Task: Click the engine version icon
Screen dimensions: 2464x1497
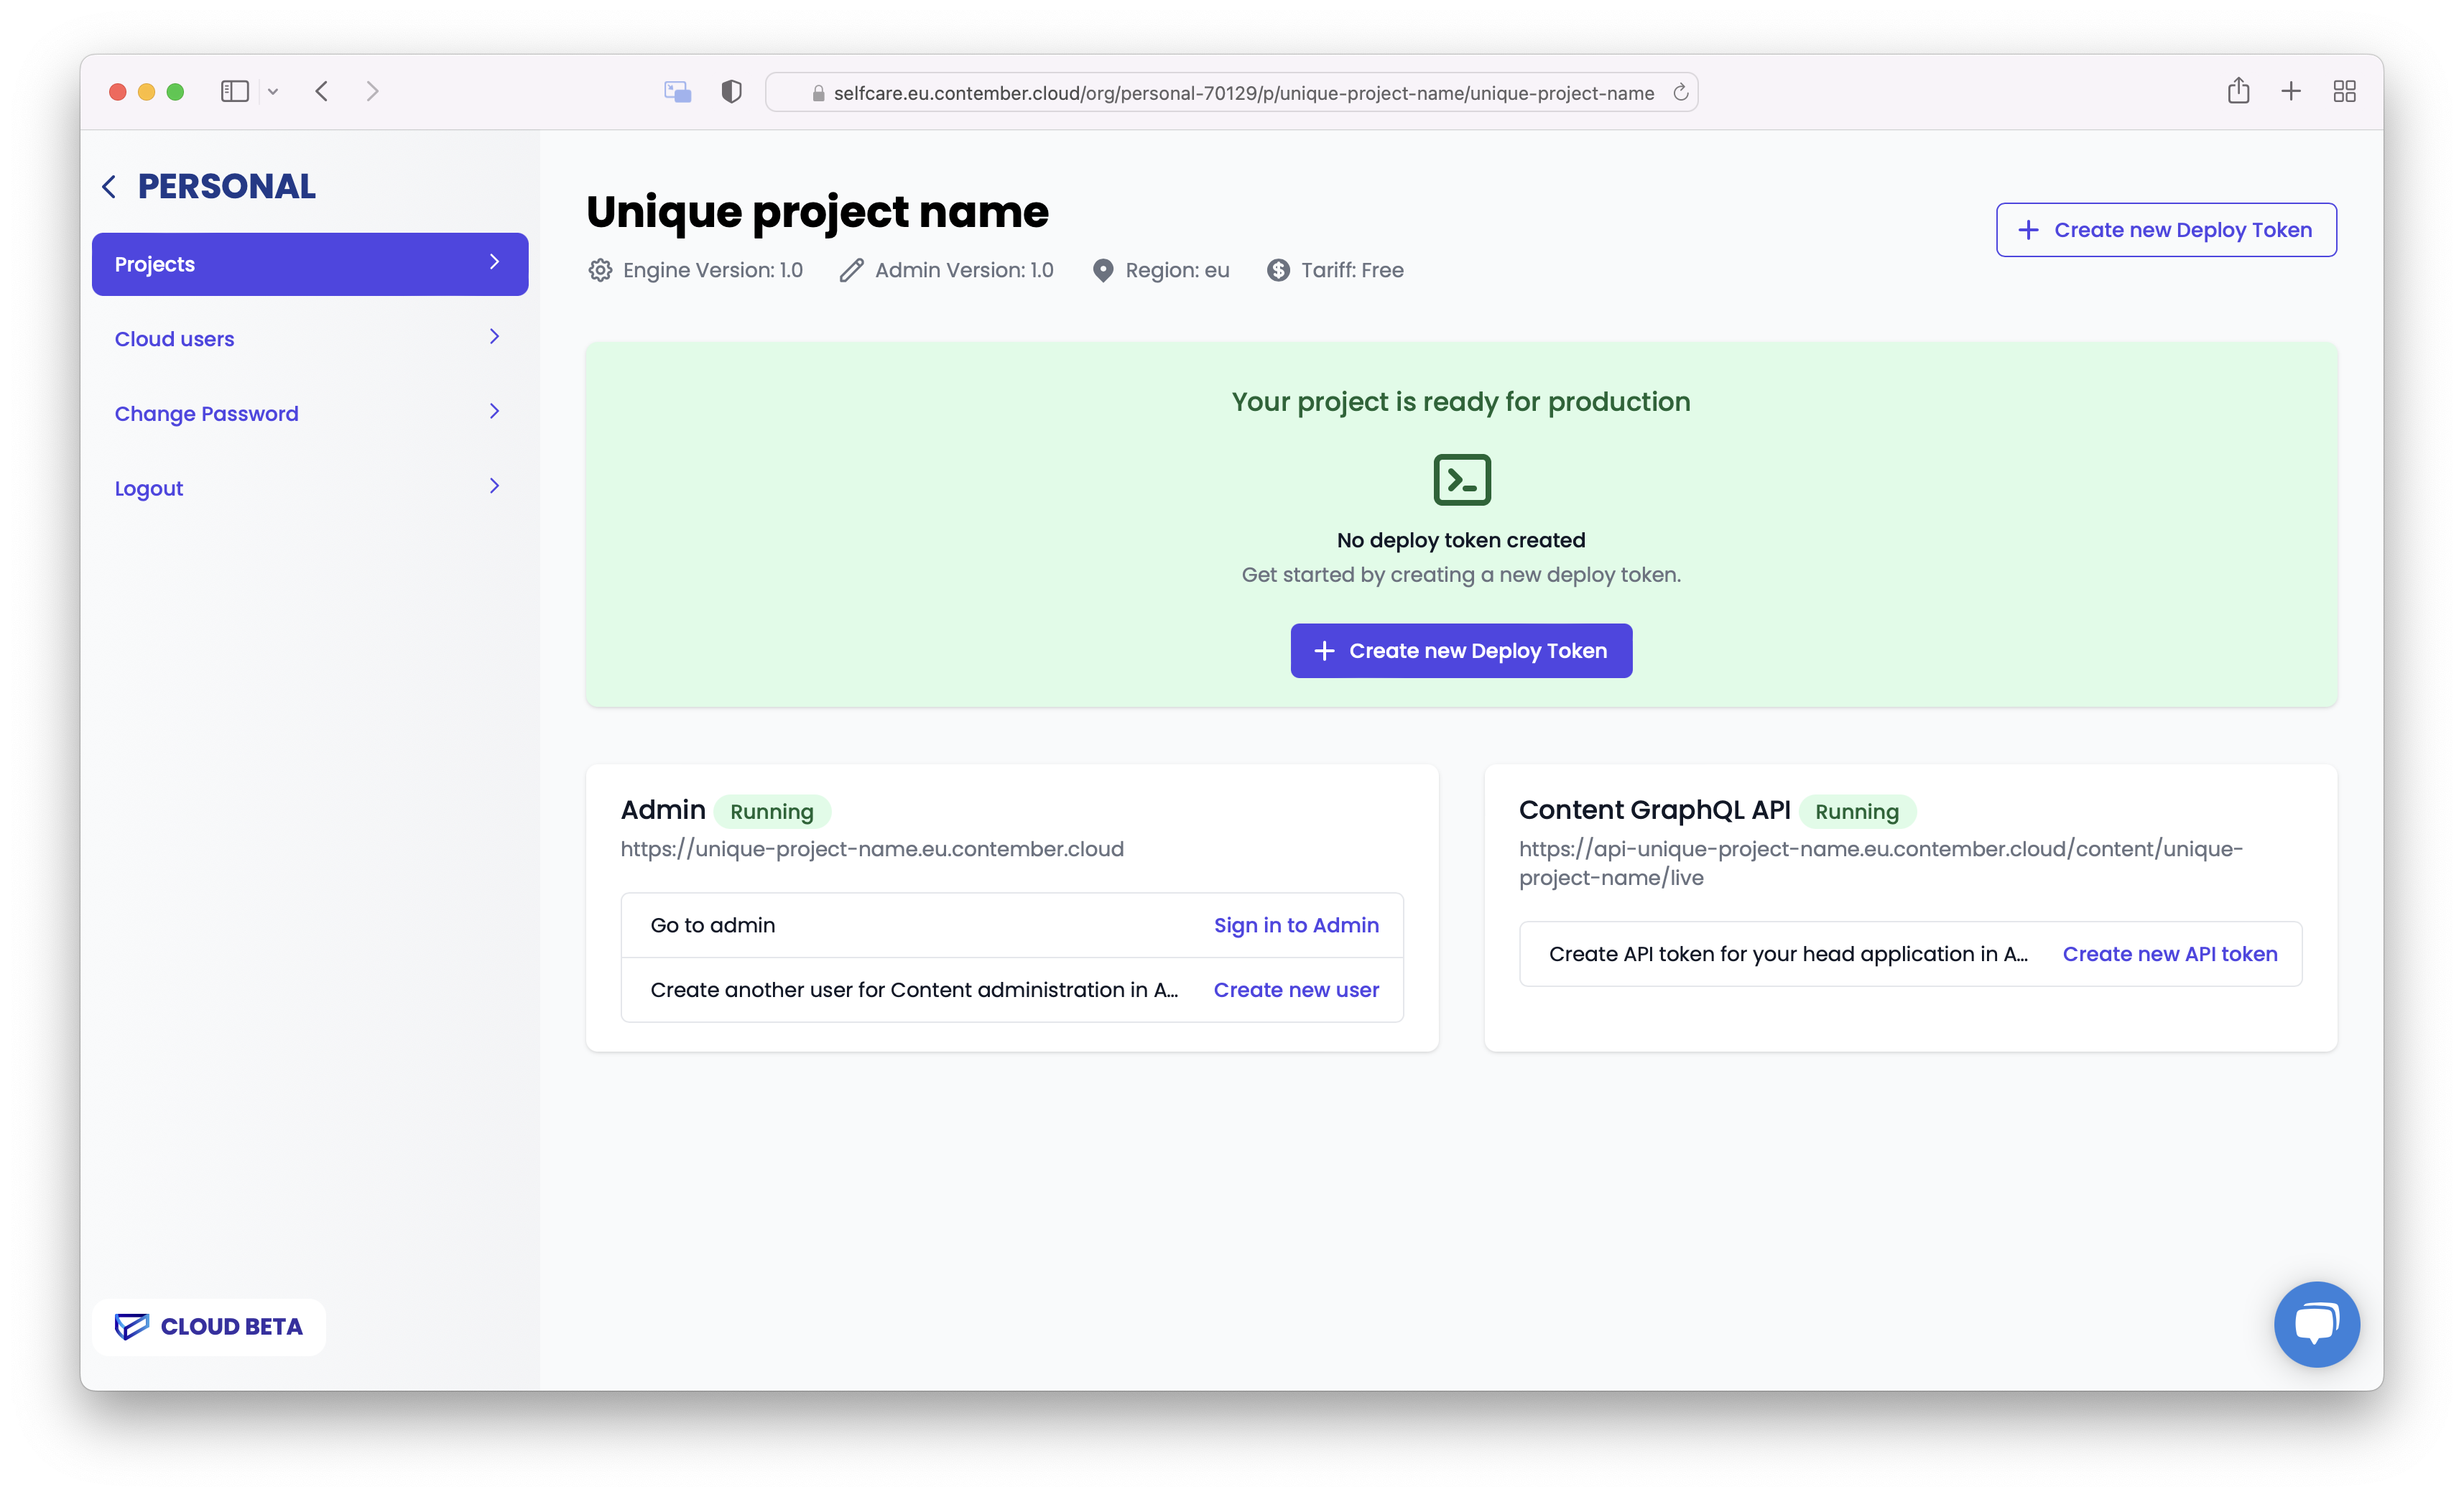Action: pyautogui.click(x=600, y=269)
